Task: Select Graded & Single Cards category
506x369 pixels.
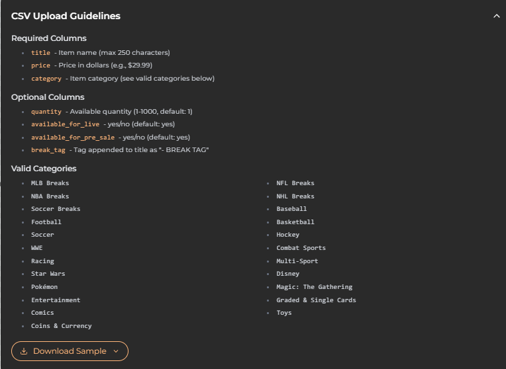Action: [x=316, y=300]
